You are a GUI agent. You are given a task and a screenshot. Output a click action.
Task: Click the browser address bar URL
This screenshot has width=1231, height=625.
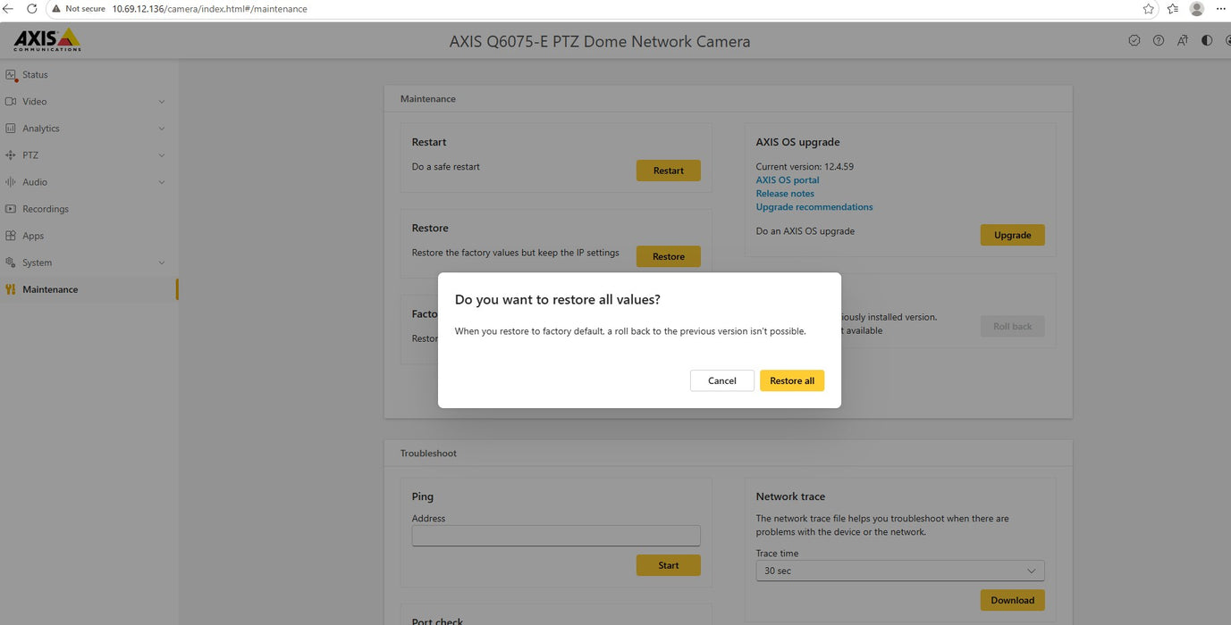[210, 9]
